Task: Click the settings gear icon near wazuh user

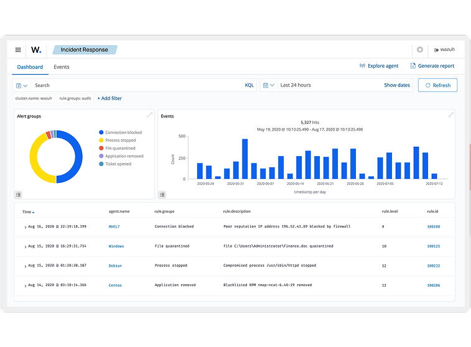Action: pos(420,50)
